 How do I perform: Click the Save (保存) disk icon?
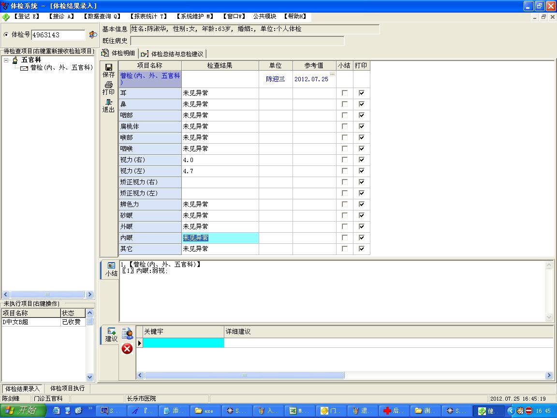coord(109,67)
